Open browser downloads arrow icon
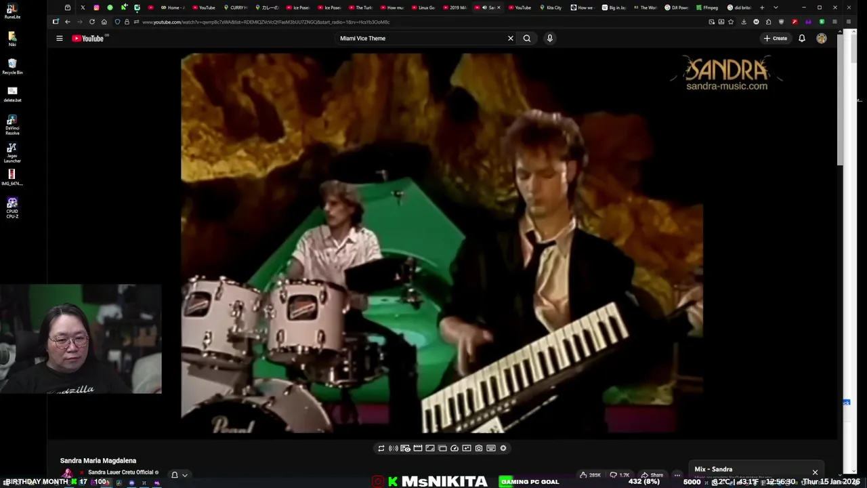867x488 pixels. [744, 22]
